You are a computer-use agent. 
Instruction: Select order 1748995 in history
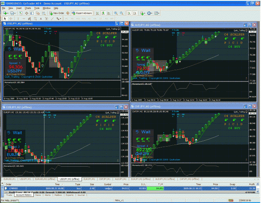pyautogui.click(x=130, y=188)
